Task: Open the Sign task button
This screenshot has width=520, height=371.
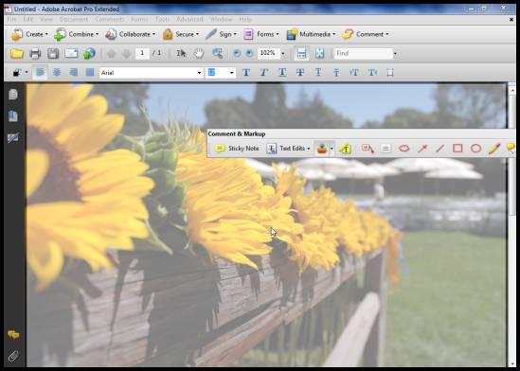Action: (x=222, y=34)
